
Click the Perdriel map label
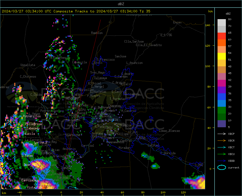point(72,120)
